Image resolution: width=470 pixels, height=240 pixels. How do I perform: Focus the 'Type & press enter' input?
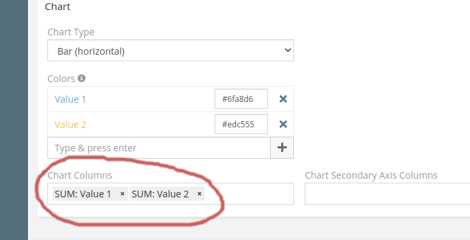tap(159, 148)
